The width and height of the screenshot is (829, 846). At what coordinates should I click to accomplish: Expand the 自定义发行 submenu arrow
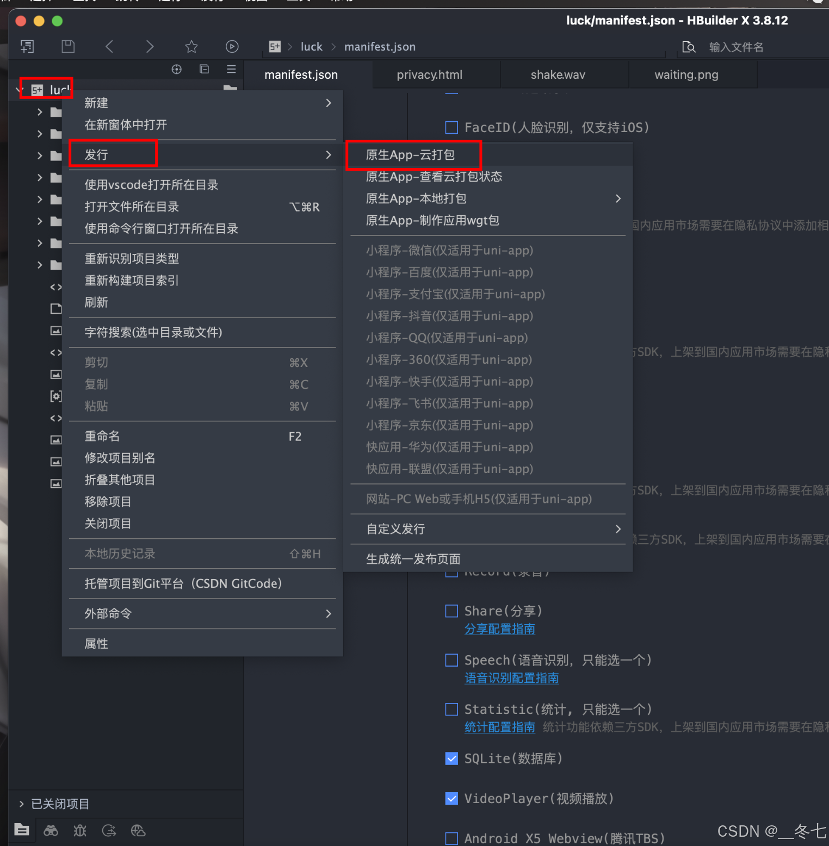click(x=618, y=529)
